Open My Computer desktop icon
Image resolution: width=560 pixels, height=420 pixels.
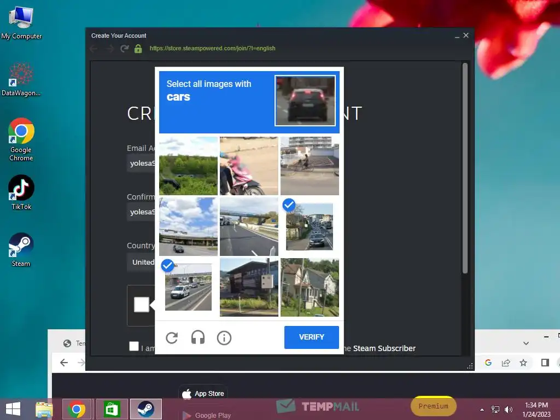click(21, 22)
